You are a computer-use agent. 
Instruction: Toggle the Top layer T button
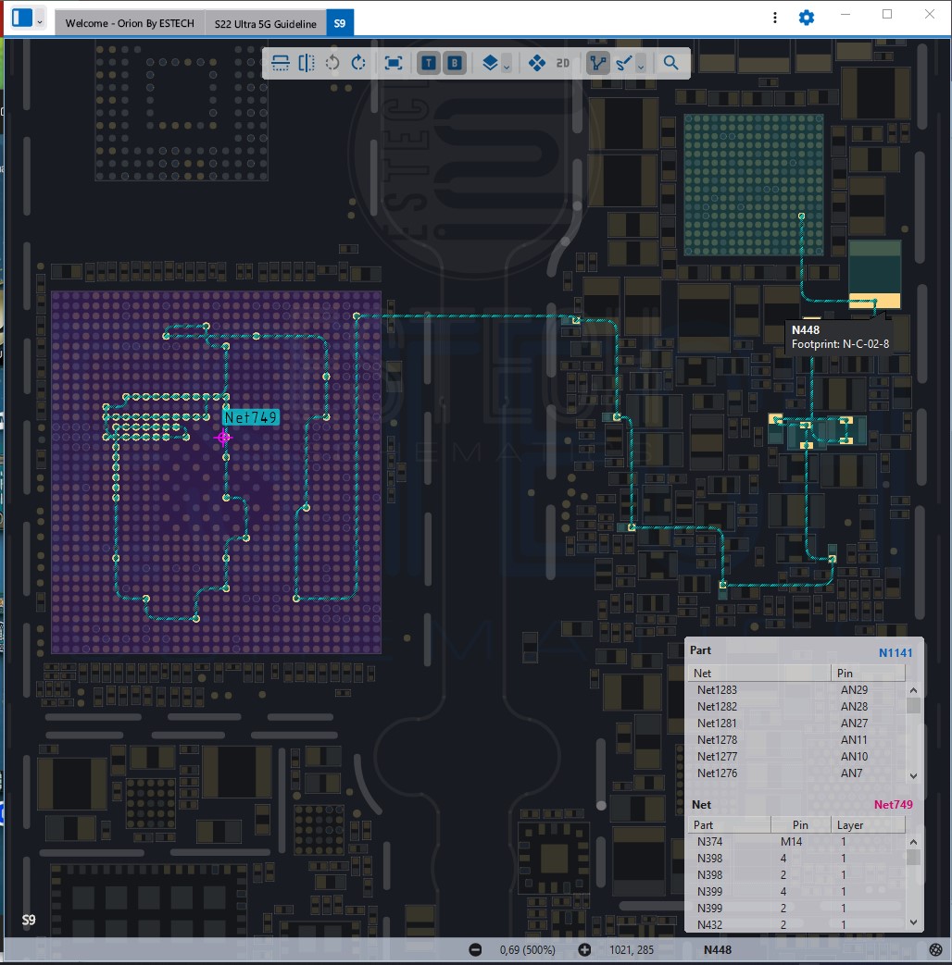[x=429, y=63]
